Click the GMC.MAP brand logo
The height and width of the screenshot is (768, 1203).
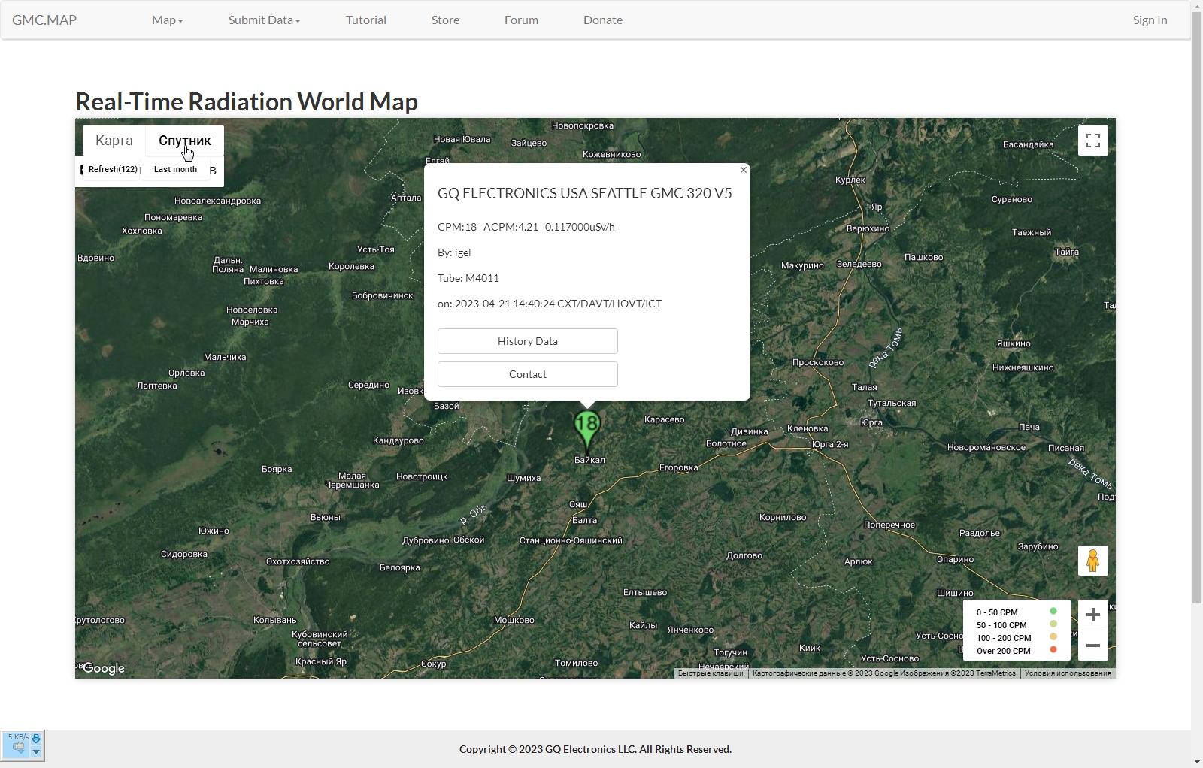coord(44,20)
